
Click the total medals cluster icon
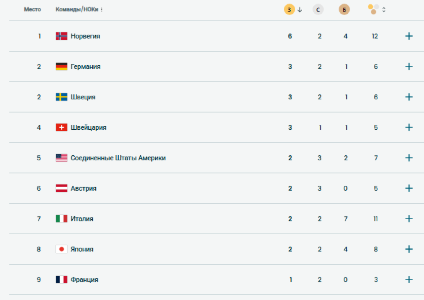[x=373, y=9]
